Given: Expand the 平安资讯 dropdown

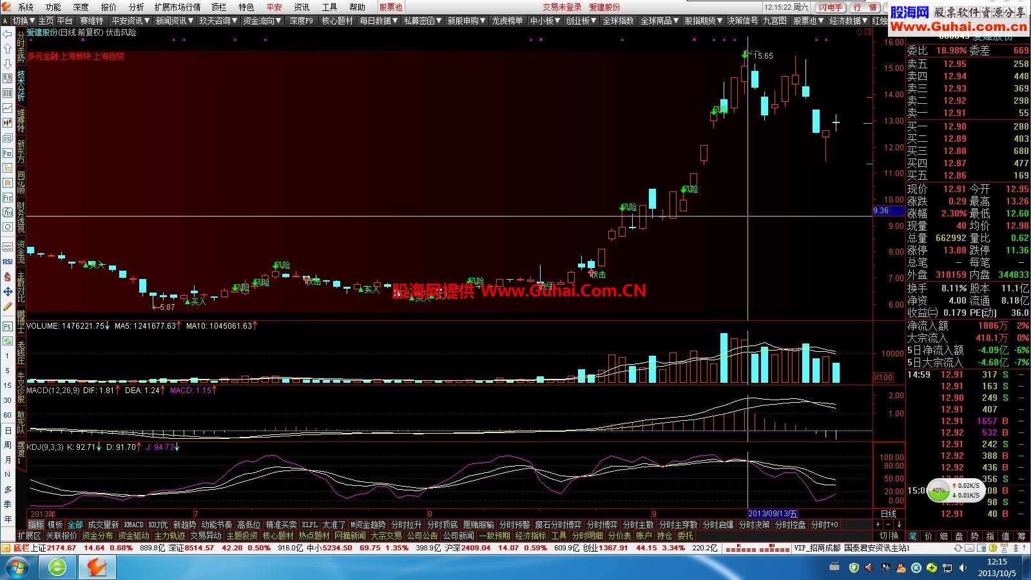Looking at the screenshot, I should (x=131, y=21).
